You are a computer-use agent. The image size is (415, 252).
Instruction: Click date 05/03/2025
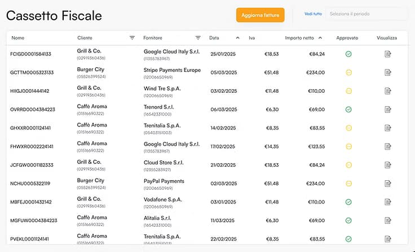[x=224, y=72]
